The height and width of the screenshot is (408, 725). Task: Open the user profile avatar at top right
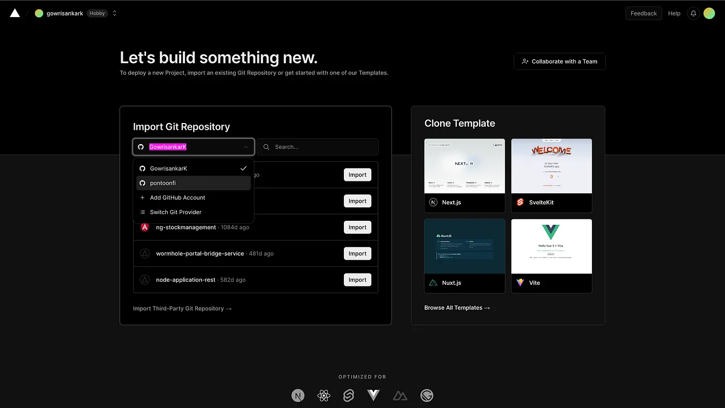click(709, 13)
